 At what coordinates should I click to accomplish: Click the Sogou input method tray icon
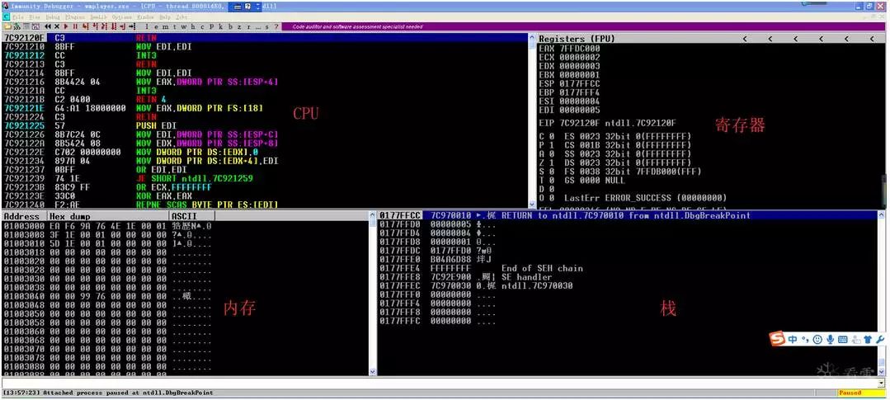[776, 339]
